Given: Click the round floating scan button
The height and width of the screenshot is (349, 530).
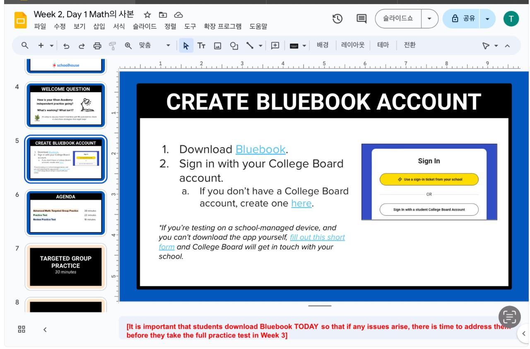Looking at the screenshot, I should pyautogui.click(x=509, y=318).
